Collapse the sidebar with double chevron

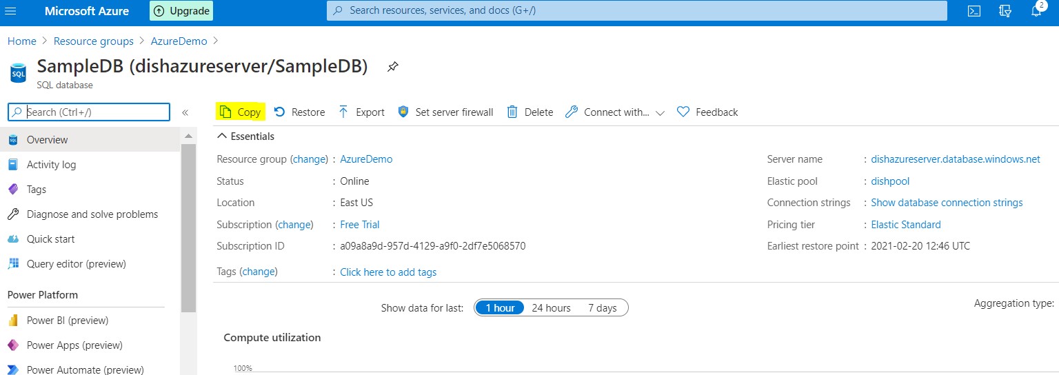[x=185, y=112]
